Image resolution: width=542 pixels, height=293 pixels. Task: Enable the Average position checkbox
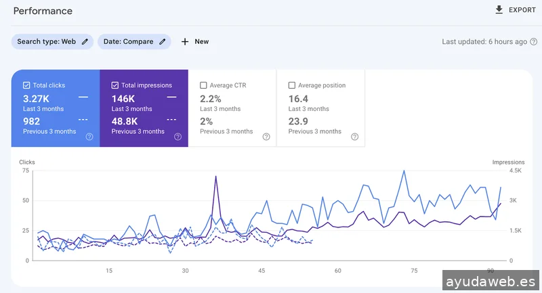tap(292, 85)
